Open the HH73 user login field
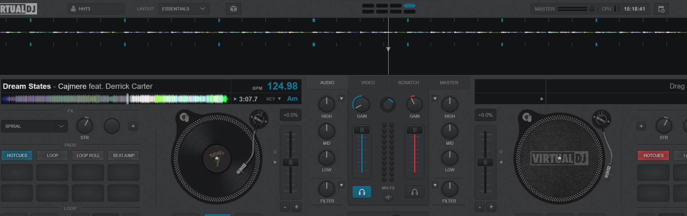Image resolution: width=687 pixels, height=216 pixels. point(96,9)
